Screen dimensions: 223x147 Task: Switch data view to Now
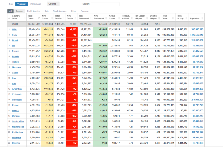click(x=11, y=4)
